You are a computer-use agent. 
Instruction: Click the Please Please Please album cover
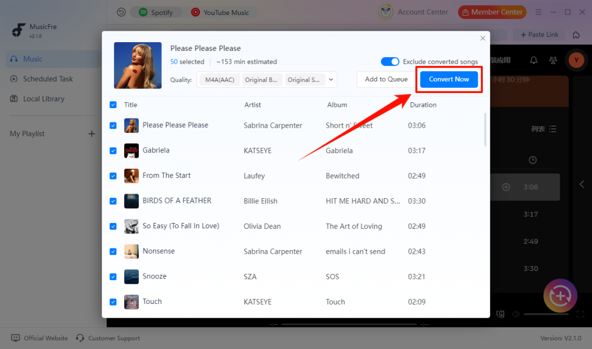click(x=138, y=65)
